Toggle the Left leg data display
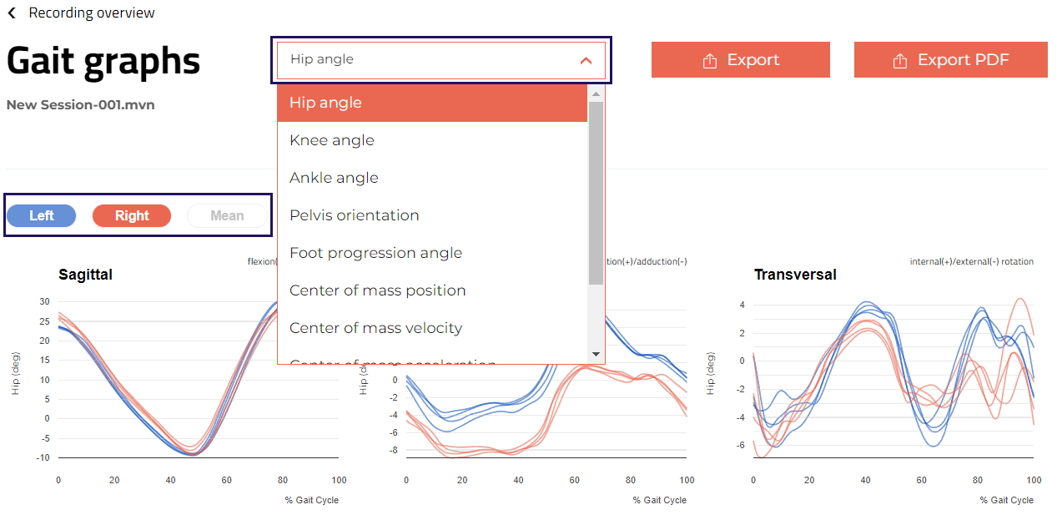The height and width of the screenshot is (515, 1057). tap(41, 215)
